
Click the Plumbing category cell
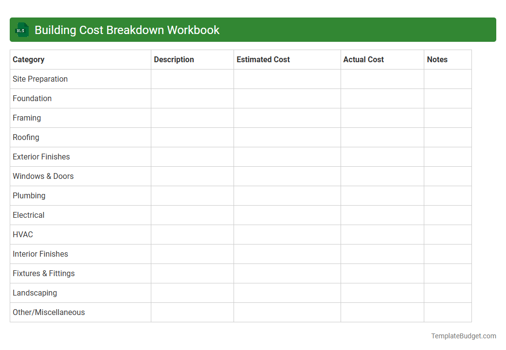point(29,195)
